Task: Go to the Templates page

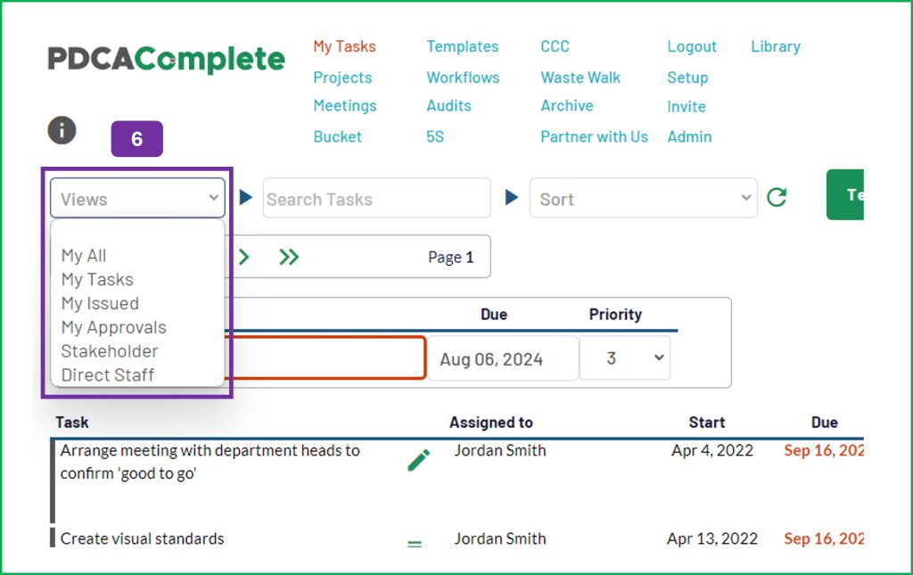Action: tap(463, 46)
